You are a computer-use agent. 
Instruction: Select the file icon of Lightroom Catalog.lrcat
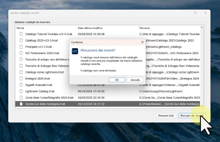[21, 91]
